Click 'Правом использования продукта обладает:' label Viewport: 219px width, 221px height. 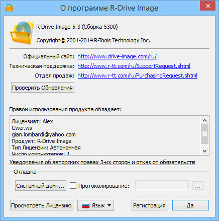pyautogui.click(x=65, y=109)
